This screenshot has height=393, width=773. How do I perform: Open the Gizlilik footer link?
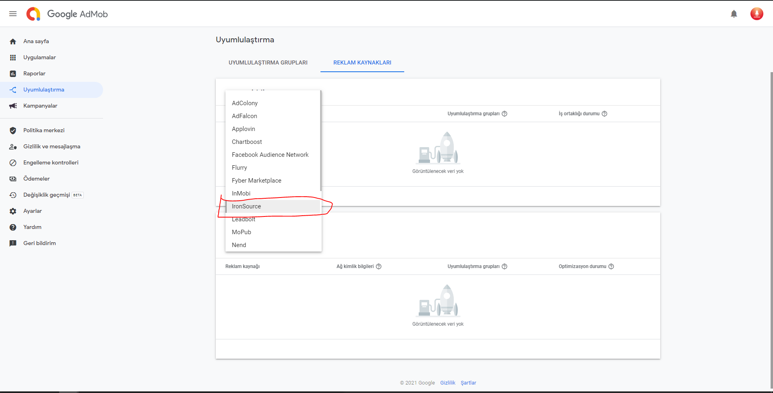coord(448,383)
